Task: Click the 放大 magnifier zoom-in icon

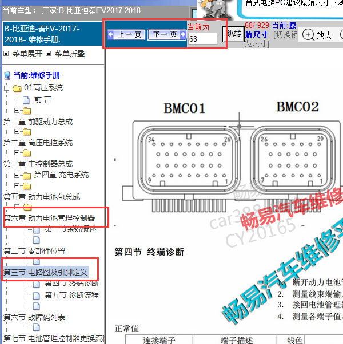Action: click(308, 35)
